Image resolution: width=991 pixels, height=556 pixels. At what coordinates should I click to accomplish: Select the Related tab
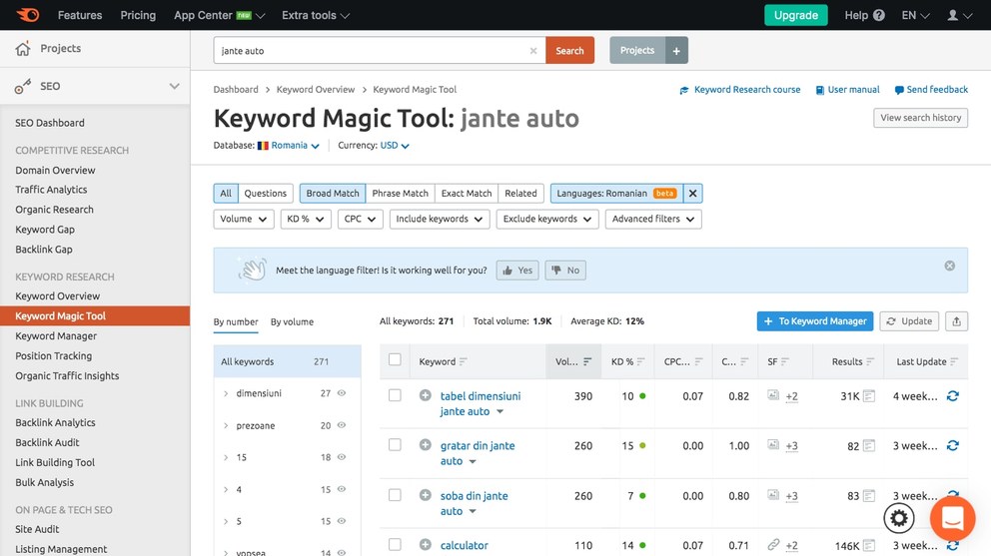(x=520, y=194)
